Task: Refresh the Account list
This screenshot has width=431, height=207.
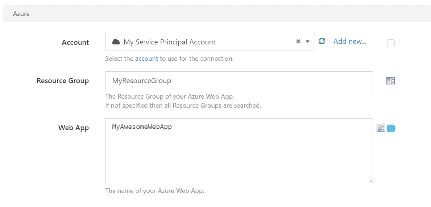Action: pyautogui.click(x=322, y=41)
